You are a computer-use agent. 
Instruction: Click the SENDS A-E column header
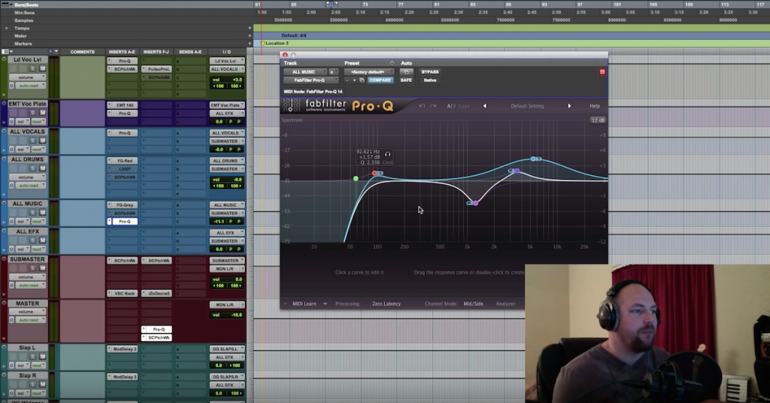click(190, 52)
